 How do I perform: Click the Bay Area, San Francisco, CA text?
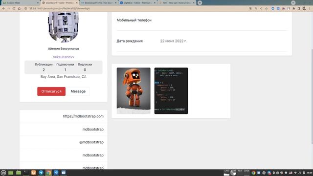(64, 77)
